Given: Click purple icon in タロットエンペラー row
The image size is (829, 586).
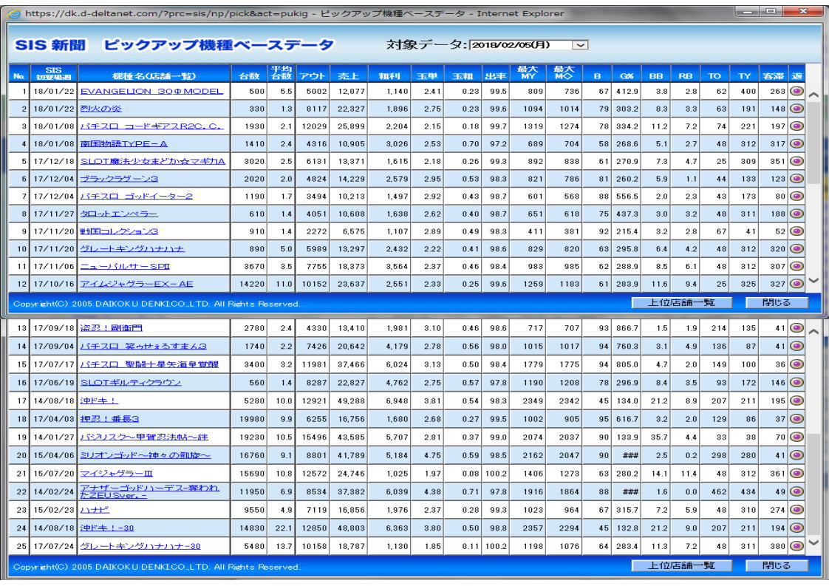Looking at the screenshot, I should (x=796, y=213).
